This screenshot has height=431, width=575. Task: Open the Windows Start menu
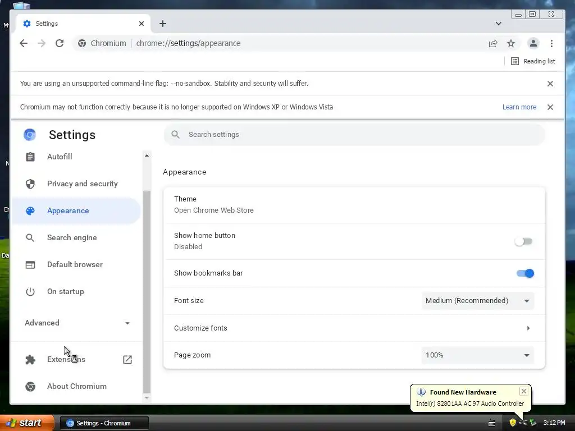(x=27, y=423)
